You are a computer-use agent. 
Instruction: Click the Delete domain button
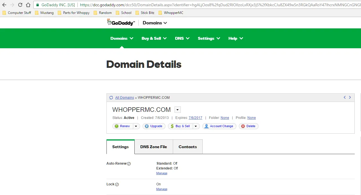pos(249,126)
